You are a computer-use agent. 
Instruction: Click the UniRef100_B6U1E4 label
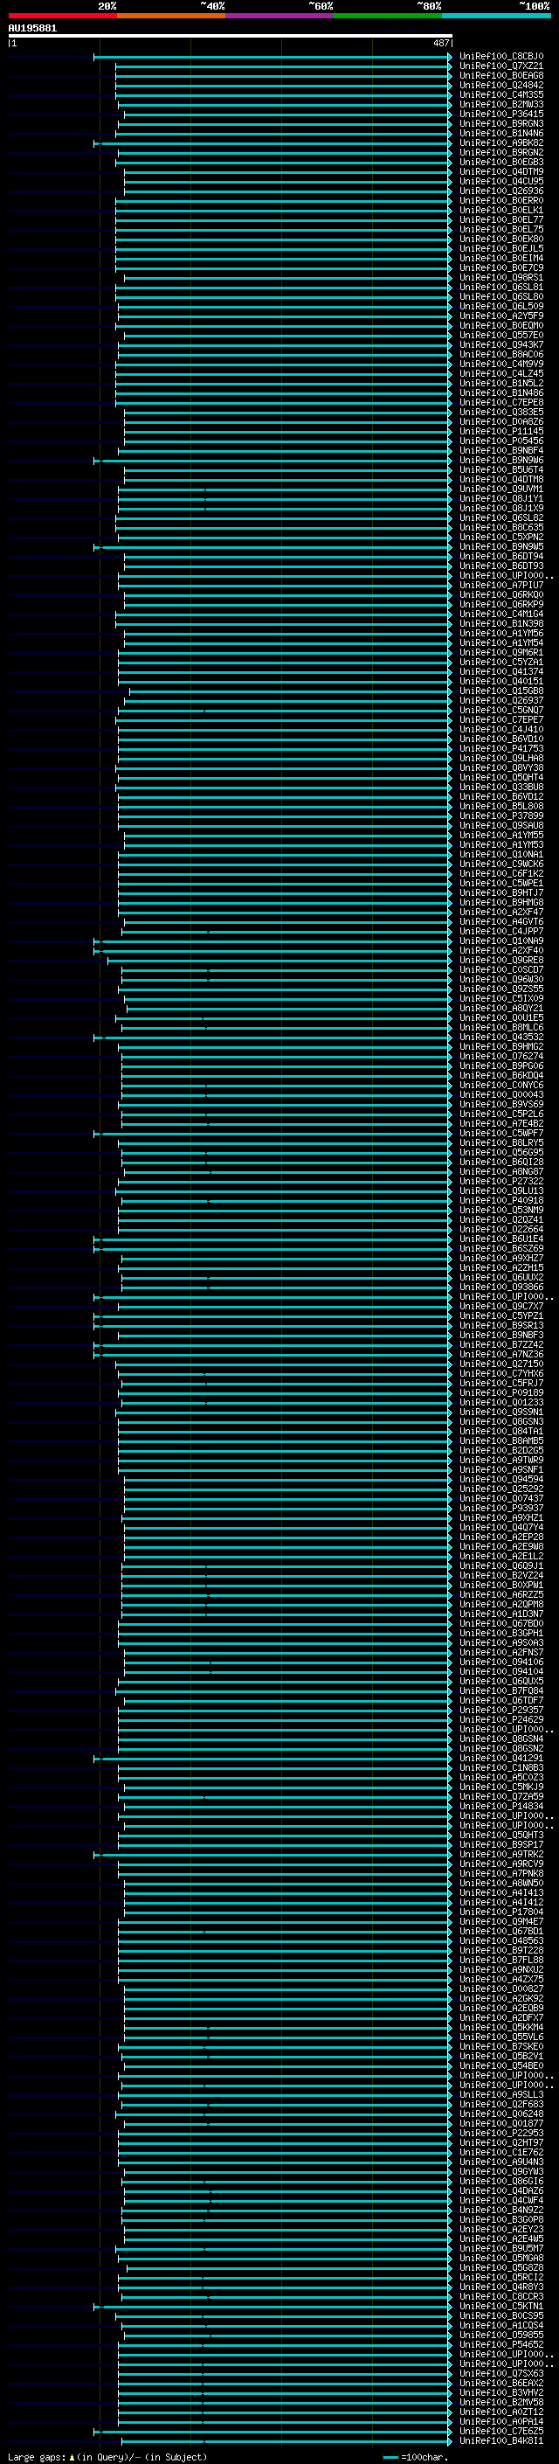point(500,1239)
